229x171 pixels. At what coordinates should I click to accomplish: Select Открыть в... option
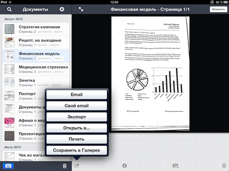76,128
